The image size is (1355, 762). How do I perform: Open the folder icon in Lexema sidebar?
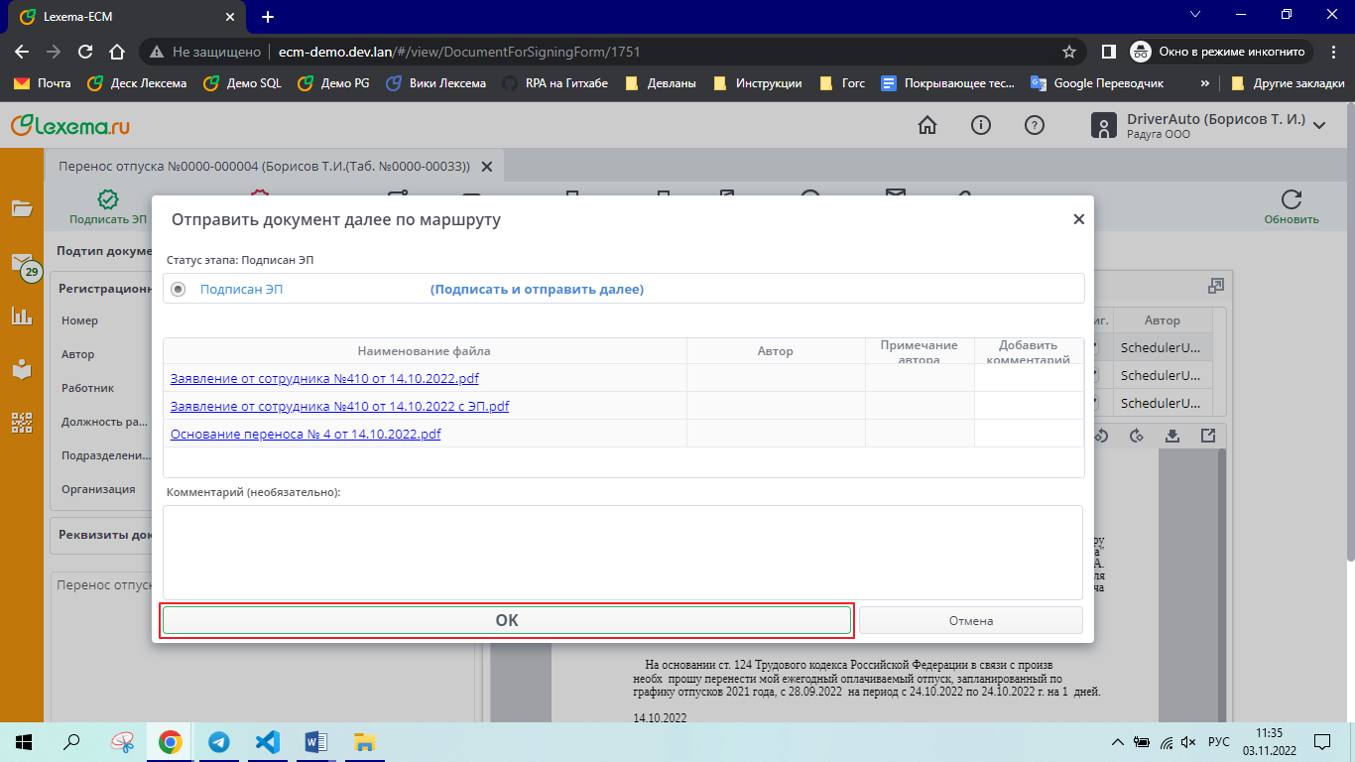click(22, 208)
